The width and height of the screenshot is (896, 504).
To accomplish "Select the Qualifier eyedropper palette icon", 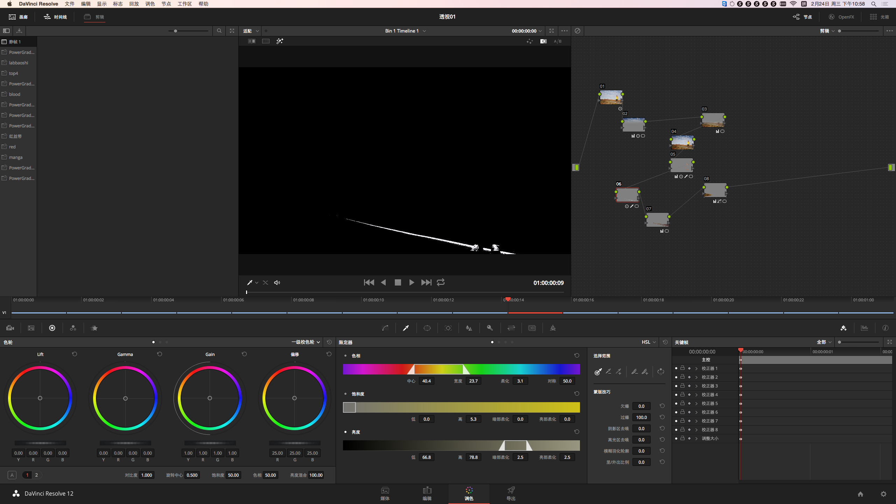I will coord(406,328).
